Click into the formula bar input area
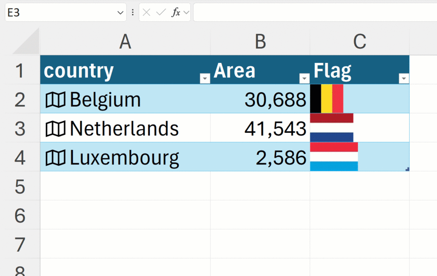This screenshot has width=437, height=276. [x=315, y=12]
